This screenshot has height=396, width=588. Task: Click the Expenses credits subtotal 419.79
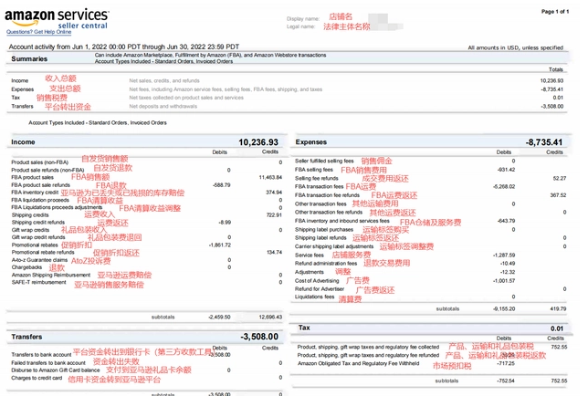(x=559, y=309)
